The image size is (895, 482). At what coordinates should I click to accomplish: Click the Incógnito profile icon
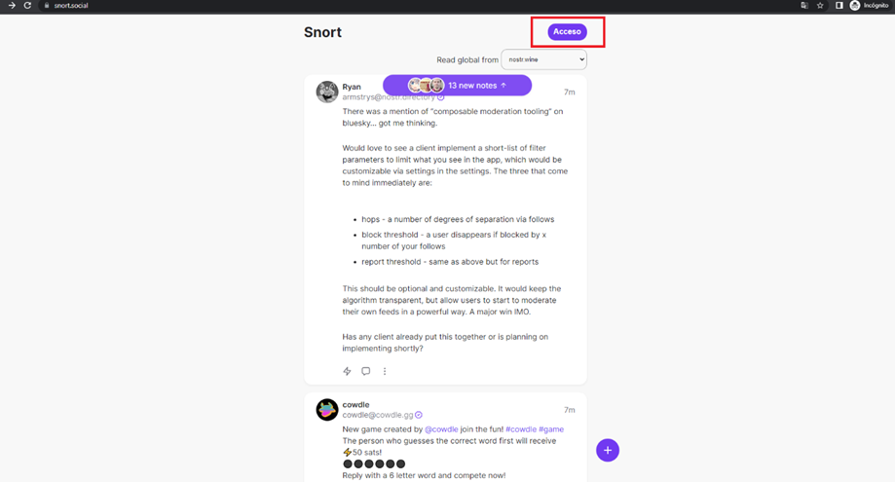854,5
